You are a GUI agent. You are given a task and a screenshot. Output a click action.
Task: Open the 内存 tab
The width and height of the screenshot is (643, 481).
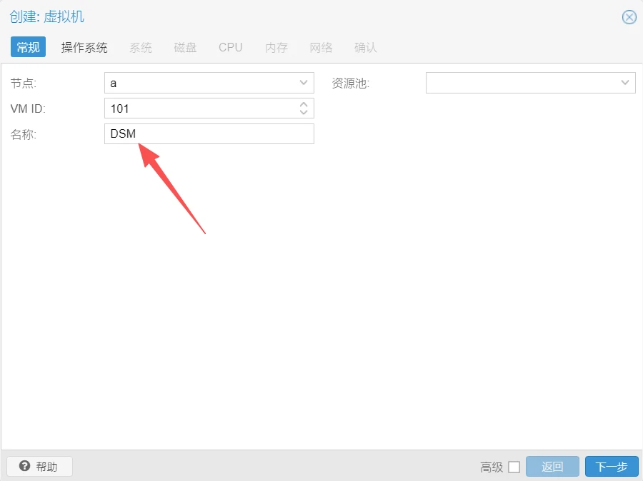(276, 47)
